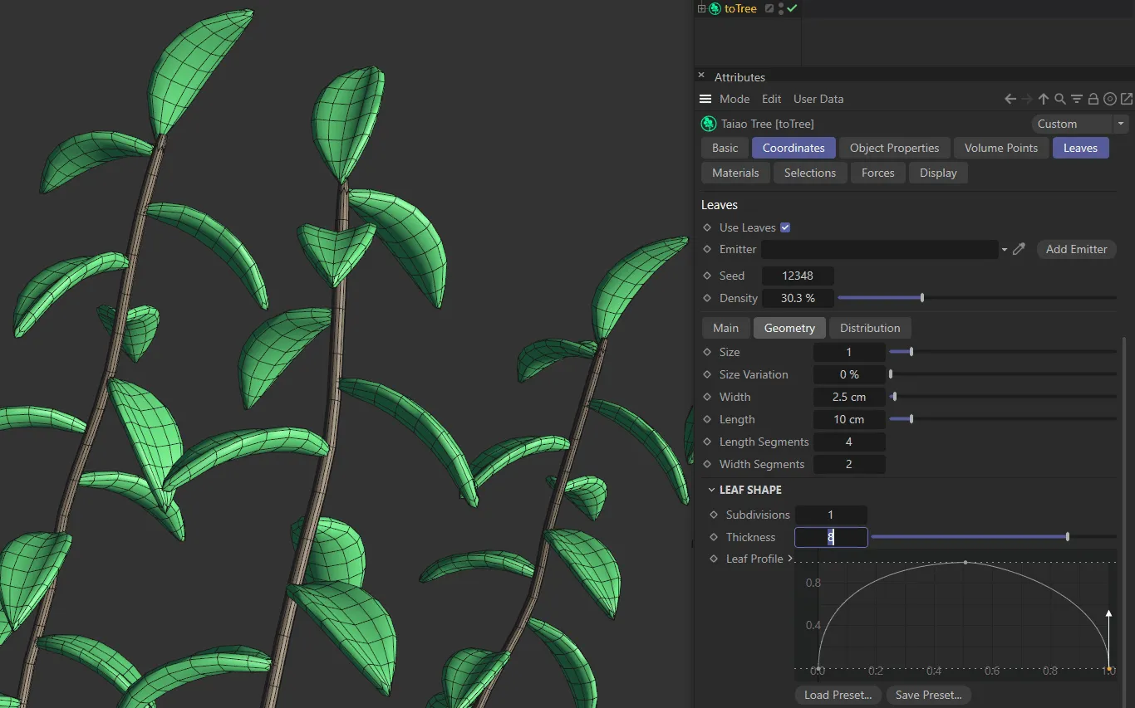Click the back arrow in Attributes toolbar

(x=1010, y=99)
